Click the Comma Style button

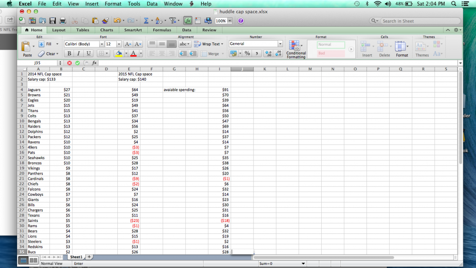[257, 53]
